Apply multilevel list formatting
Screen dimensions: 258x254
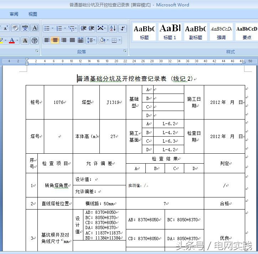72,28
